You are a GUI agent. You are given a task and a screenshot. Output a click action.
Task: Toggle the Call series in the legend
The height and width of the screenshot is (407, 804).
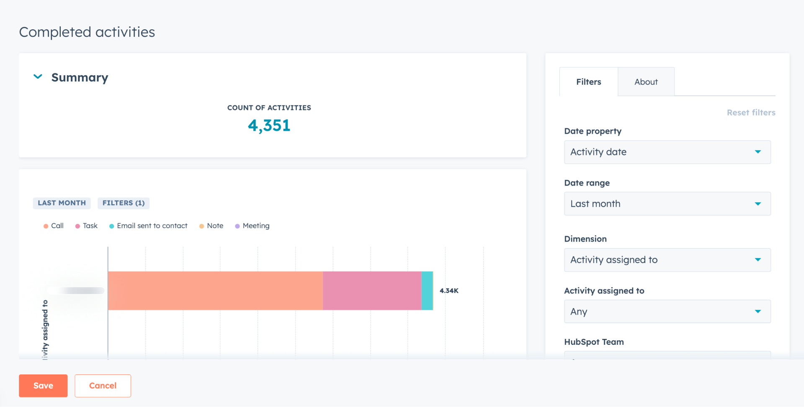click(x=53, y=226)
